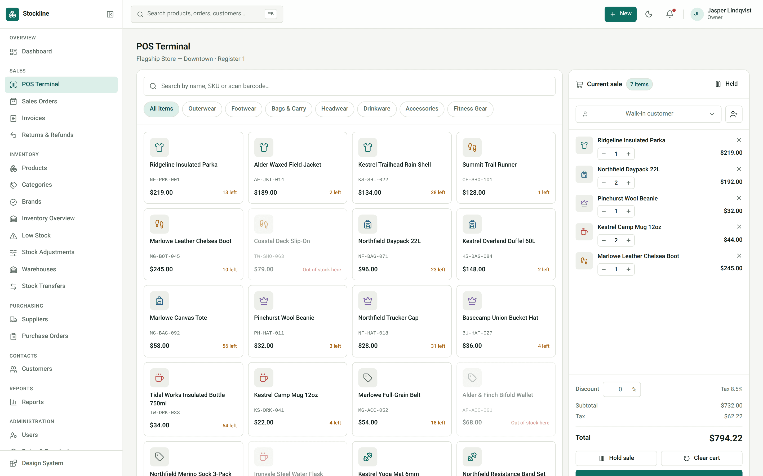Add Summit Trail Runner card to sale
763x476 pixels.
click(506, 167)
